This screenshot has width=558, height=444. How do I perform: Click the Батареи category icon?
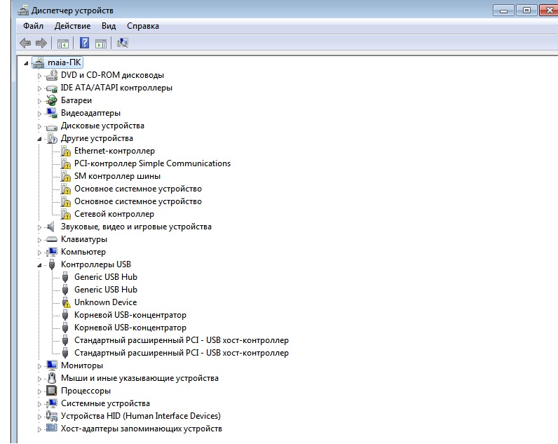[x=52, y=100]
